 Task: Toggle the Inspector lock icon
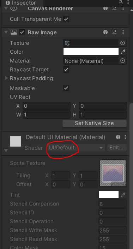pos(121,2)
